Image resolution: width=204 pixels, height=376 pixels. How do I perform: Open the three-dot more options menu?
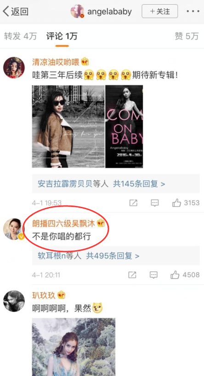pos(193,11)
